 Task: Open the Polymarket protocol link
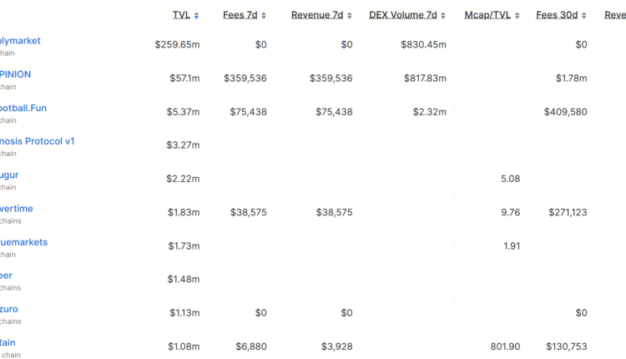[20, 41]
